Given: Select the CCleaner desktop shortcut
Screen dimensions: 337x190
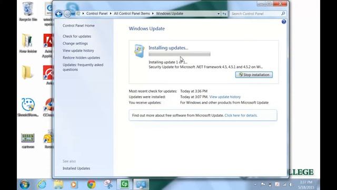Looking at the screenshot, I should click(48, 107).
